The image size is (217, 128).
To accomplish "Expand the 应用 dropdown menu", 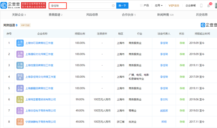I will point(159,5).
